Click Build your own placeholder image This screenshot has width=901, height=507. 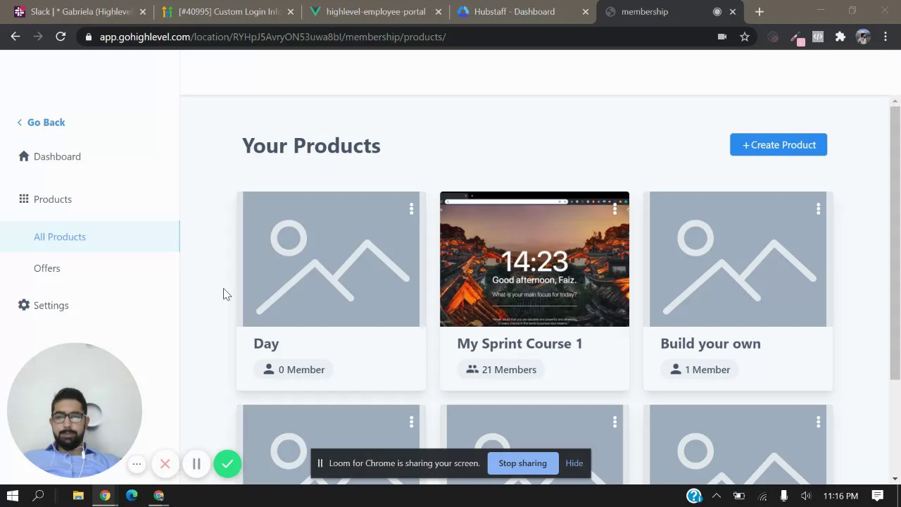pos(738,259)
